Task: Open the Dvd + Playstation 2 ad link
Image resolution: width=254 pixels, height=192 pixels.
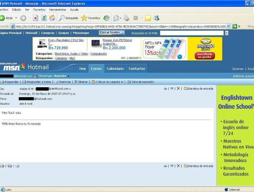Action: click(66, 42)
